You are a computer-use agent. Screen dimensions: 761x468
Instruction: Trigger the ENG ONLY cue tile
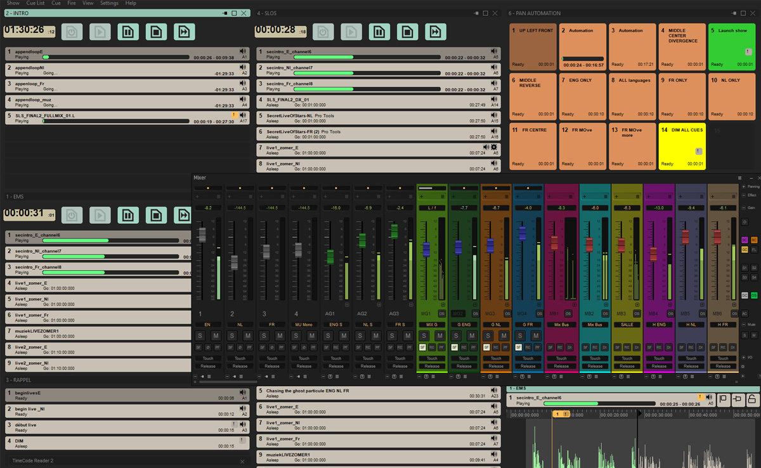[582, 96]
